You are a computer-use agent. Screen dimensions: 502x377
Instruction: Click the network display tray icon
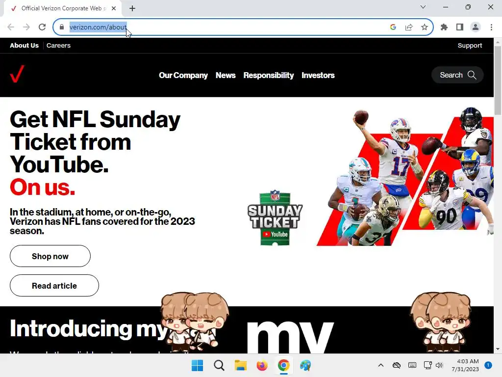pos(427,365)
